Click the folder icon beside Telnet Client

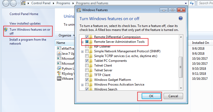(x=91, y=66)
